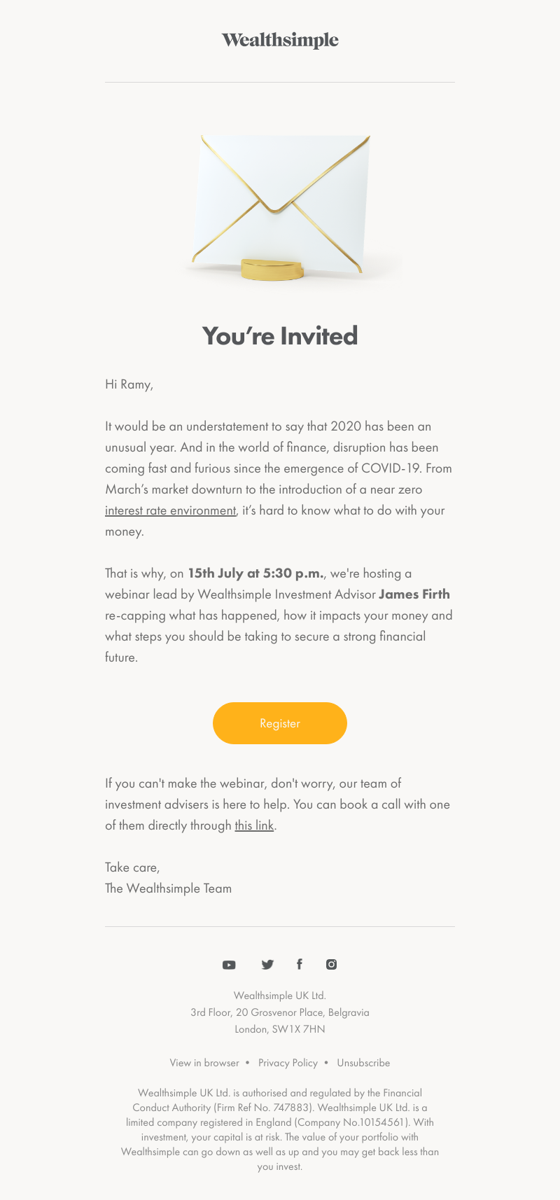
Task: Click the Wealthsimple logo at top
Action: (280, 40)
